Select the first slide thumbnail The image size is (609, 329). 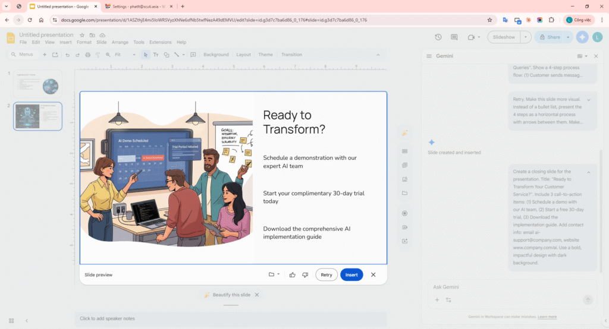[38, 84]
